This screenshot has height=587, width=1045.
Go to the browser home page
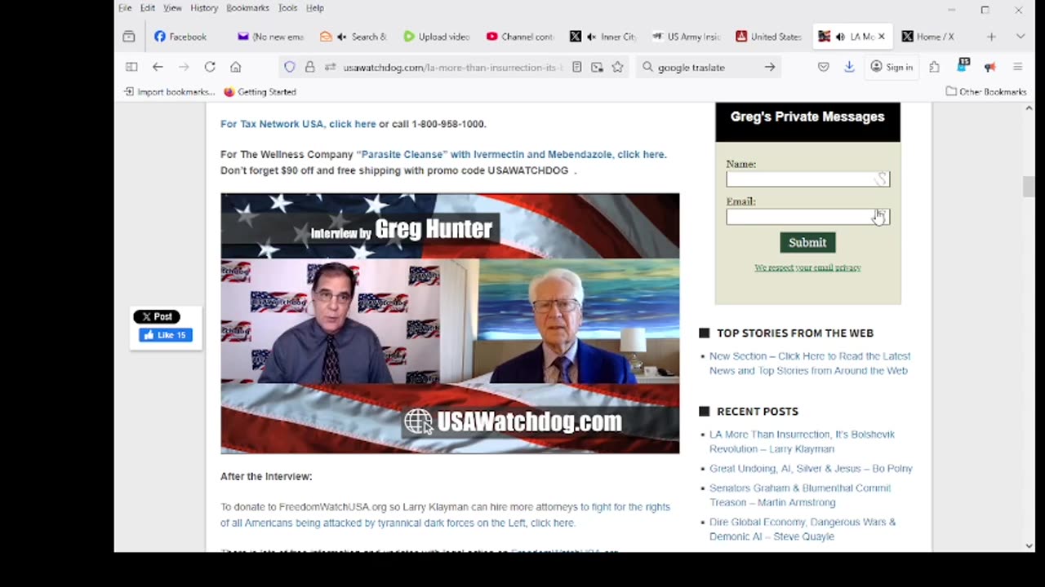pos(236,67)
